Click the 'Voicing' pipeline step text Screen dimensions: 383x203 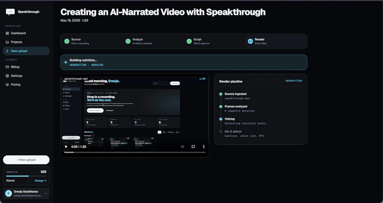230,119
